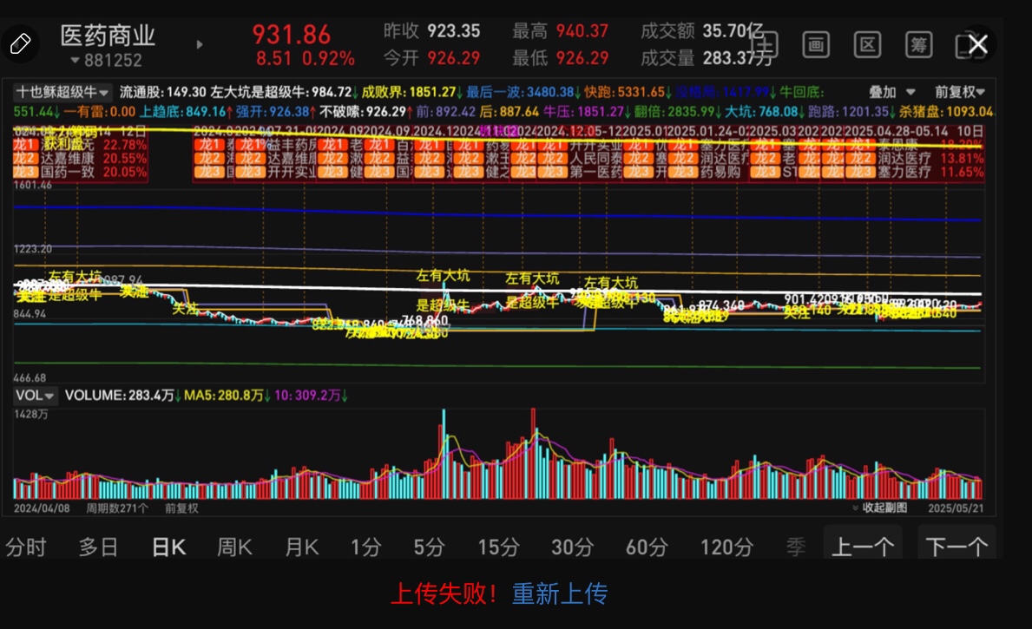Switch to the 120分 period tab
The width and height of the screenshot is (1032, 629).
[726, 547]
